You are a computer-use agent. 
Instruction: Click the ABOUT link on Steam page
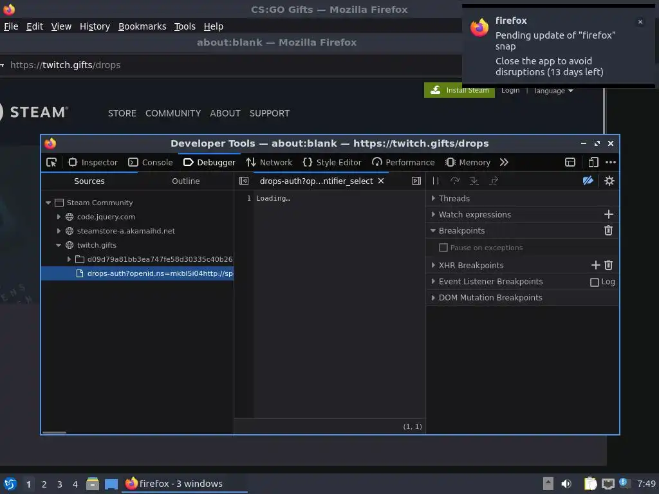coord(225,113)
